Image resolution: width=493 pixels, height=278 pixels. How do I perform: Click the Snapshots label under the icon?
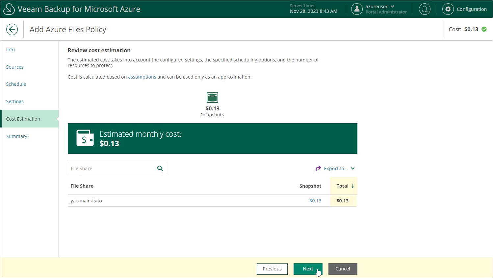tap(212, 115)
